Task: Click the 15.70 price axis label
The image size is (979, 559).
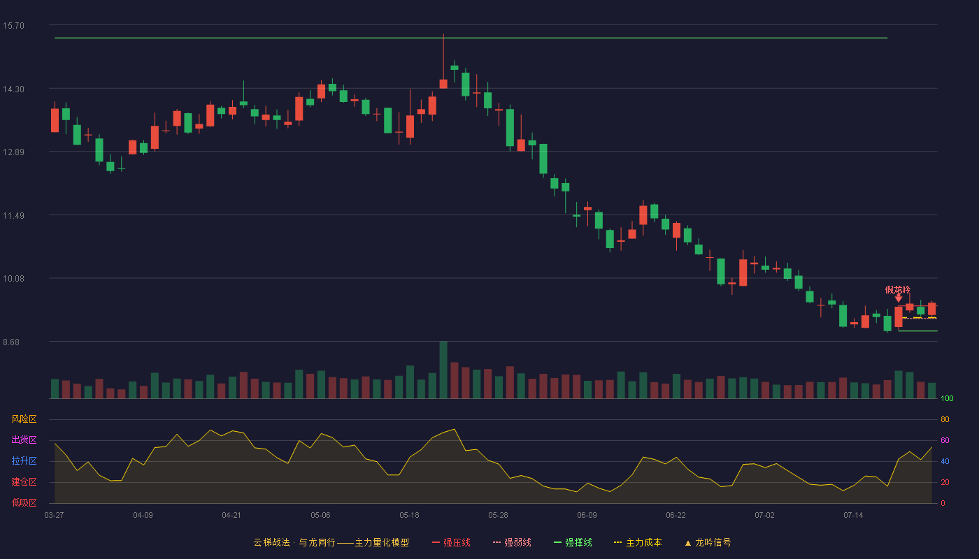Action: [13, 26]
